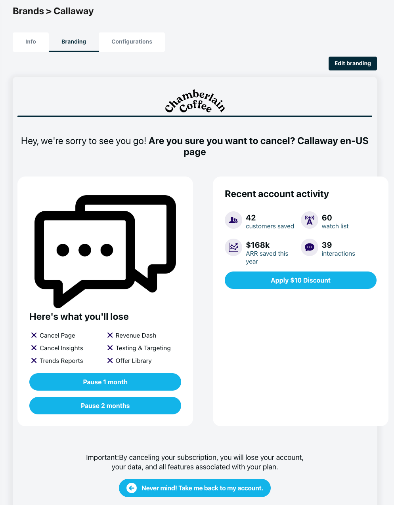Image resolution: width=394 pixels, height=505 pixels.
Task: Select the Branding tab
Action: pos(74,42)
